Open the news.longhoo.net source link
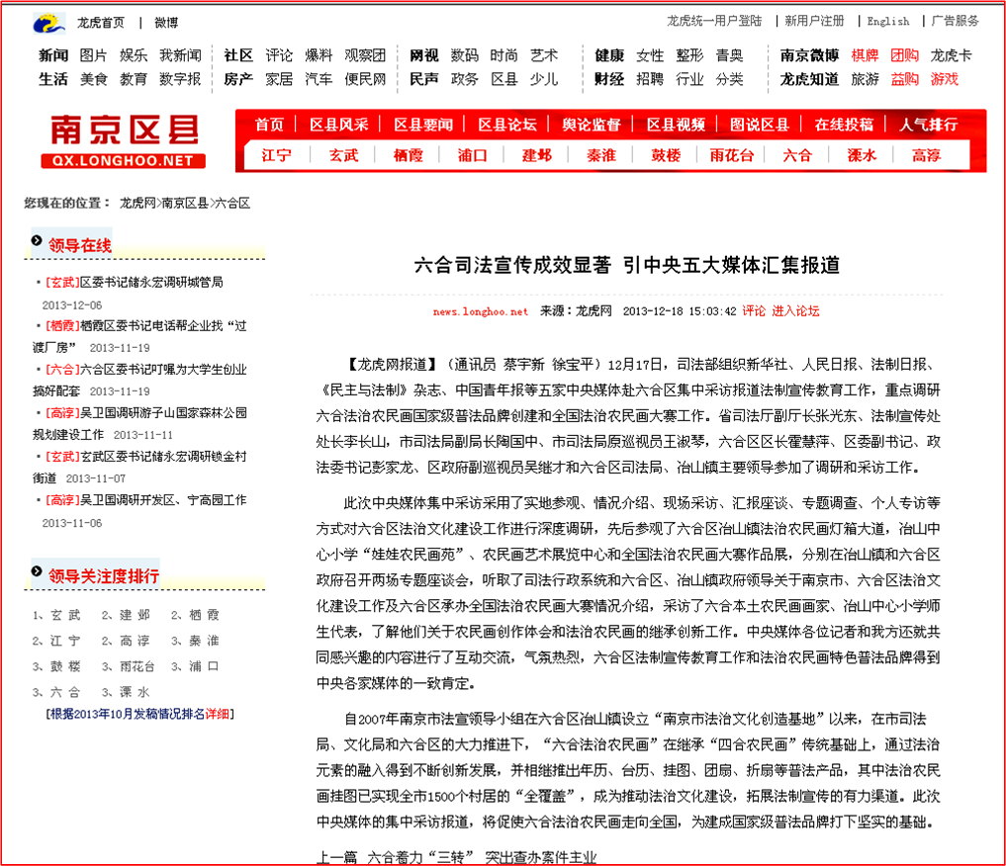This screenshot has height=866, width=1006. 481,312
